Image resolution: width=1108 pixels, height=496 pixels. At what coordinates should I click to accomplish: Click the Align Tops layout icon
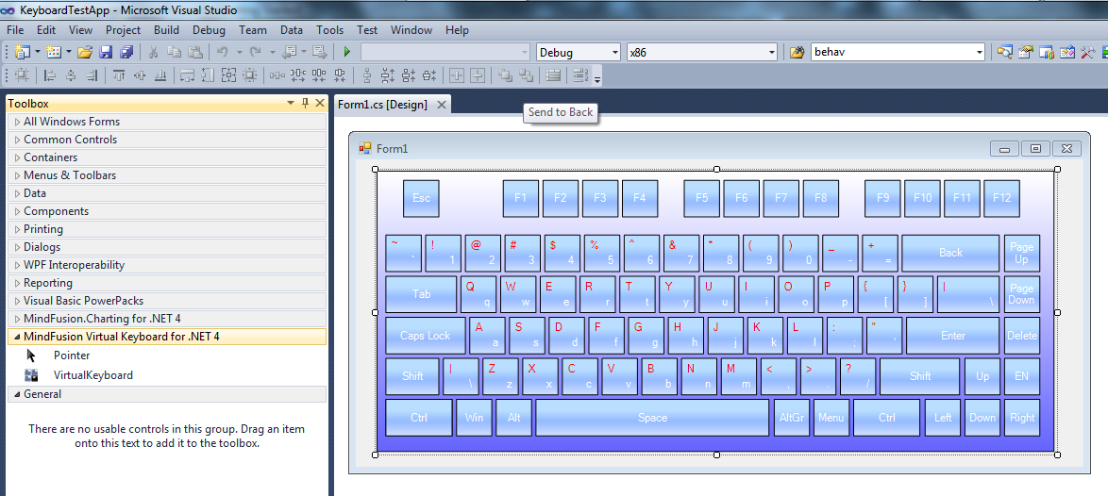click(119, 74)
